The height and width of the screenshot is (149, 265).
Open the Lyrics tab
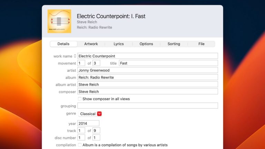(119, 44)
